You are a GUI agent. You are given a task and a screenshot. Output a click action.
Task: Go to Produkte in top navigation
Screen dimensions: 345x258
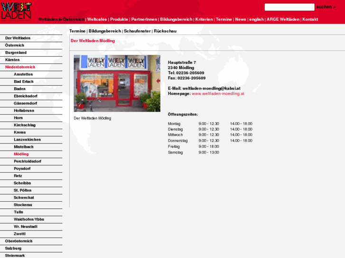119,19
